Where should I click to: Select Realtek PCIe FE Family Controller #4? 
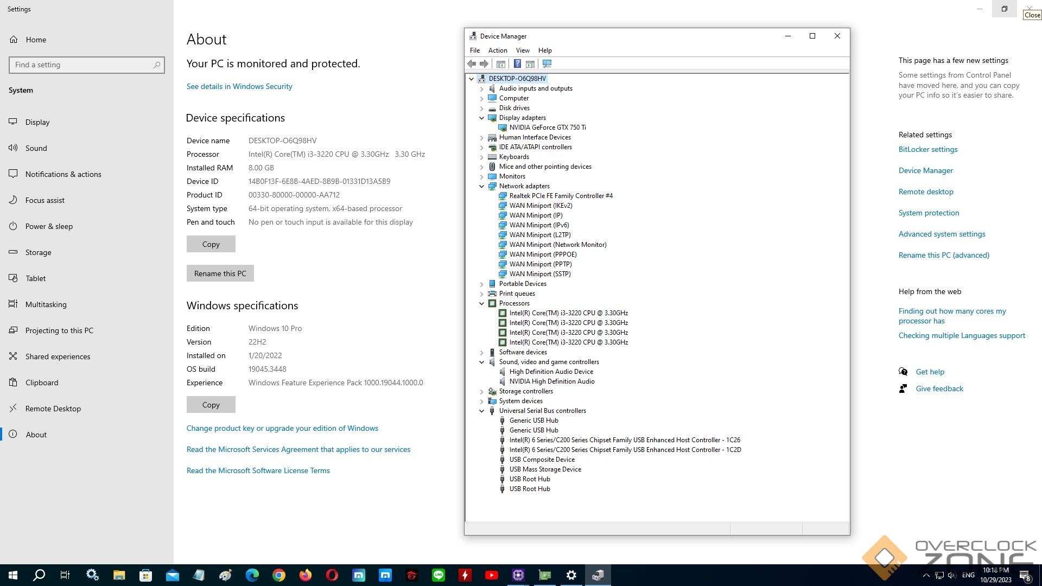tap(561, 196)
